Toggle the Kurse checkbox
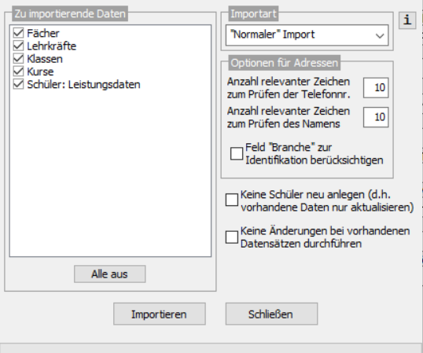This screenshot has width=423, height=353. tap(18, 72)
